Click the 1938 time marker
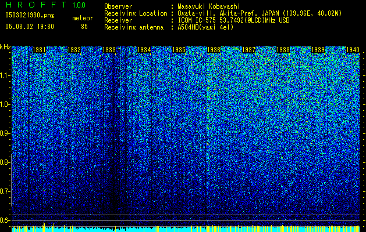The width and height of the screenshot is (366, 232). pyautogui.click(x=283, y=50)
